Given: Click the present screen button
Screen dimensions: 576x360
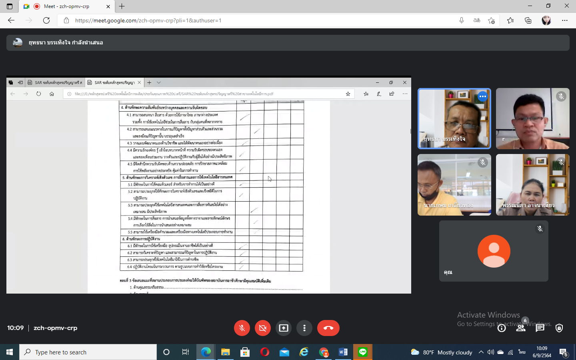Looking at the screenshot, I should pyautogui.click(x=284, y=328).
